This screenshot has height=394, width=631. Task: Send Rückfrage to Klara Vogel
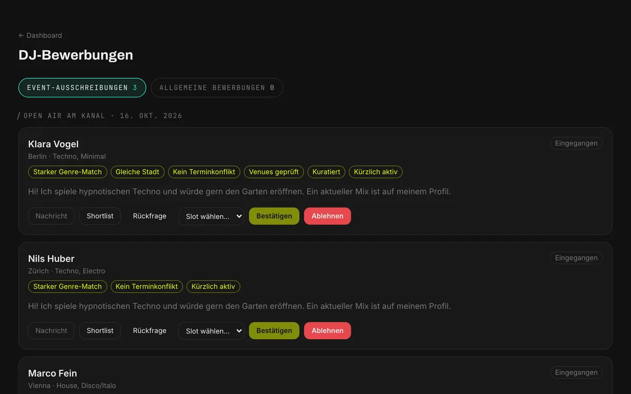[x=149, y=216]
